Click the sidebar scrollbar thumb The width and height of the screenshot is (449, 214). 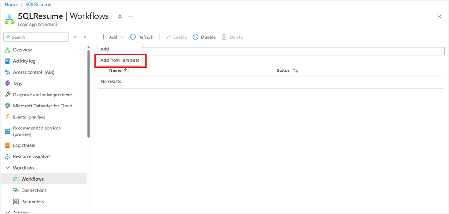pos(89,94)
